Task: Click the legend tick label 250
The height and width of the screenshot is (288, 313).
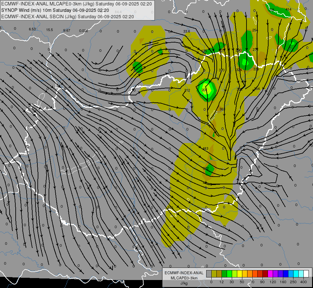Action: [x=293, y=282]
